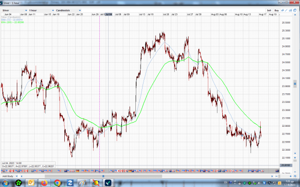Click the horizontal chart scrollbar thumb
Viewport: 300px width, 187px height.
(x=103, y=176)
